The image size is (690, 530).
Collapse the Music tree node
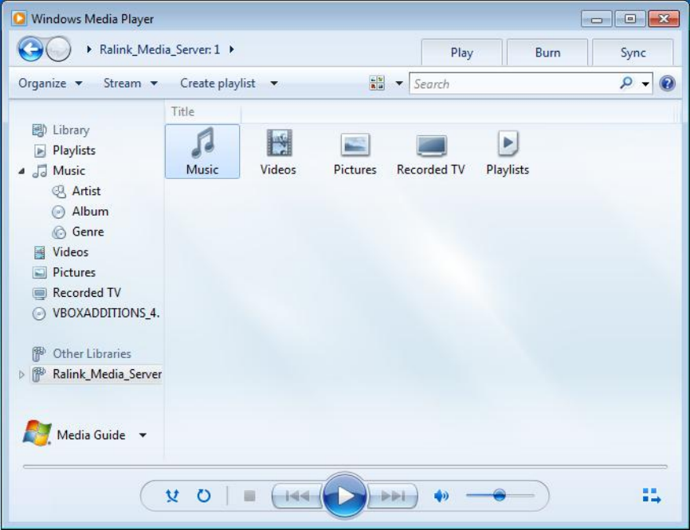(22, 171)
